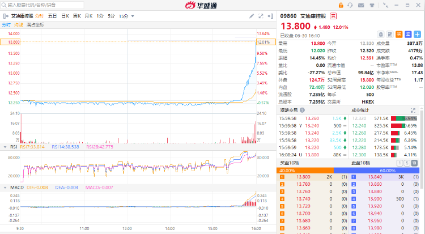
Task: Add stock to watchlist plus icon
Action: (x=418, y=35)
